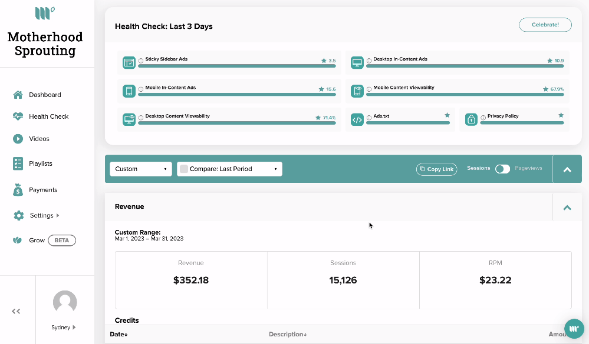Screen dimensions: 589x344
Task: Open the Mediavine chat bubble widget
Action: pos(574,329)
